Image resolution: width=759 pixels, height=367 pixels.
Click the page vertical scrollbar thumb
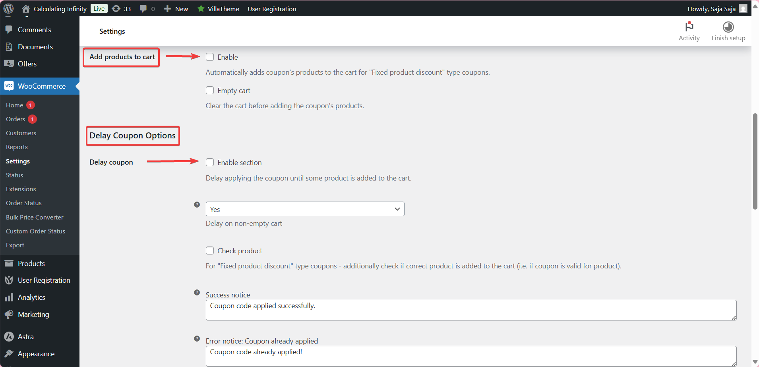point(755,161)
